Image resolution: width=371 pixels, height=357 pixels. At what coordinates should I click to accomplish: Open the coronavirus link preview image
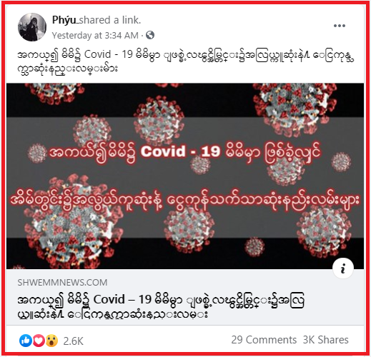coord(185,176)
